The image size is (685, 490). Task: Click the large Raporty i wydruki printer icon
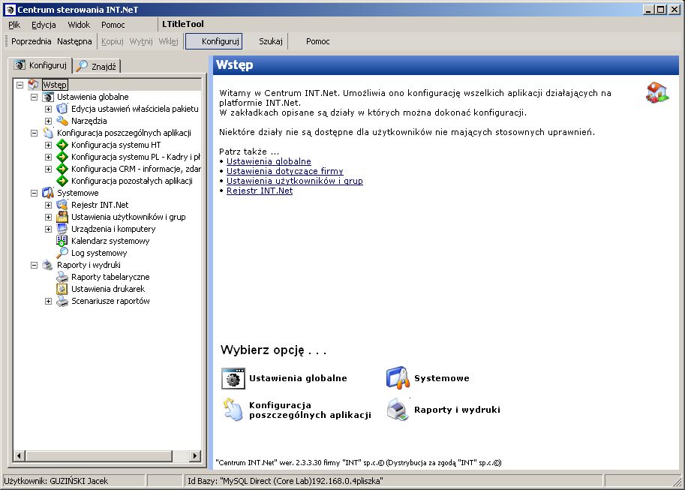(398, 410)
